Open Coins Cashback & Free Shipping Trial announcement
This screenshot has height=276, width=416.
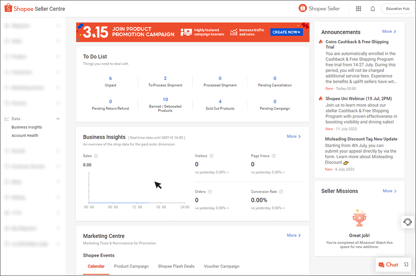click(357, 44)
